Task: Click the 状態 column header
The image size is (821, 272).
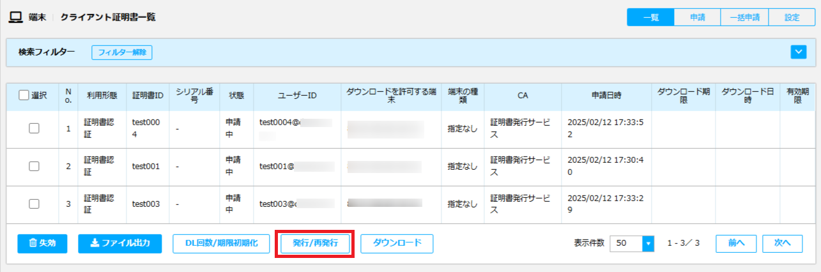Action: click(x=236, y=95)
